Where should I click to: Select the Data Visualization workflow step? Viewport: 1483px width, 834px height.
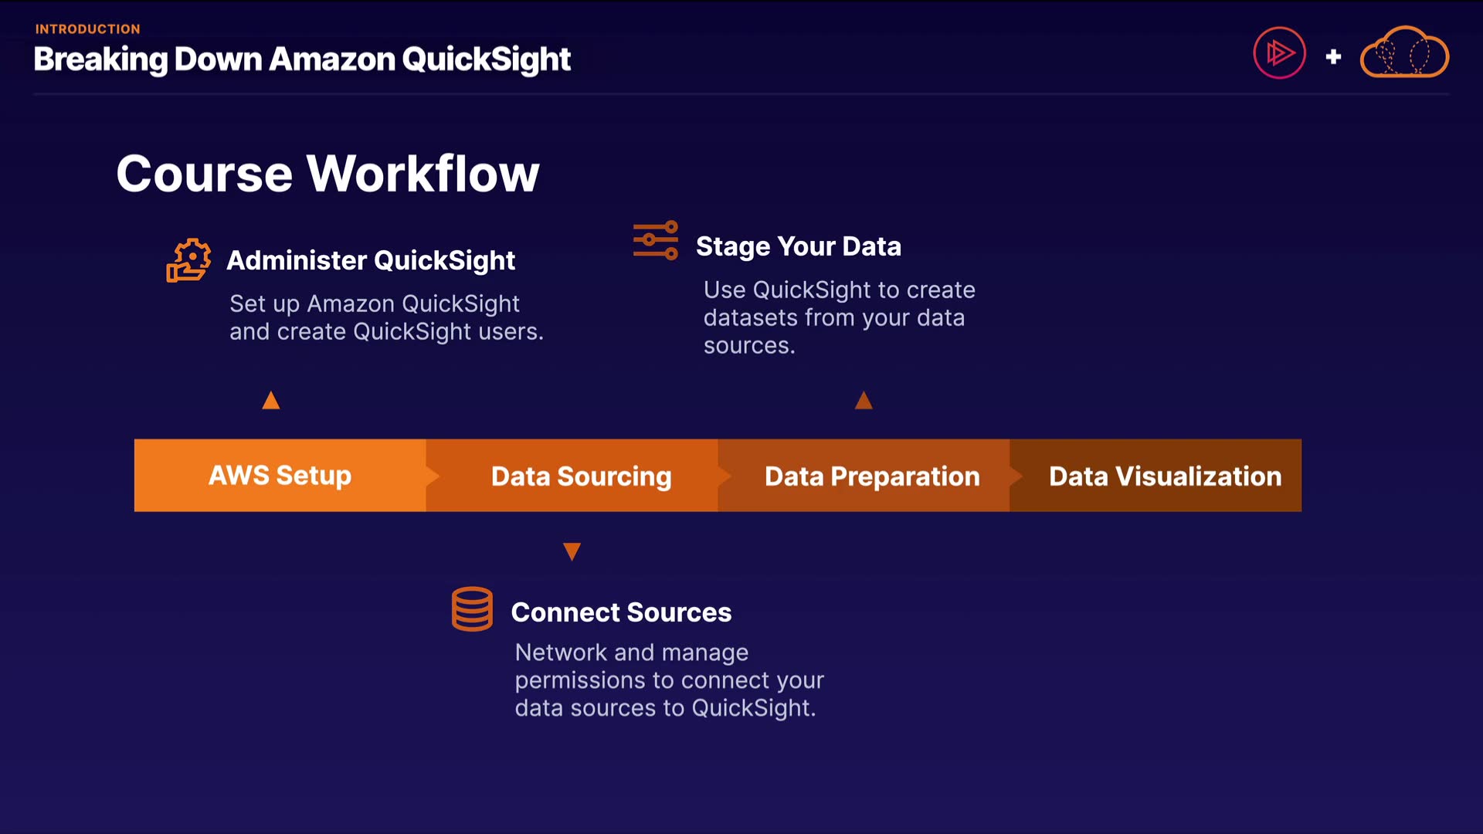click(1165, 476)
